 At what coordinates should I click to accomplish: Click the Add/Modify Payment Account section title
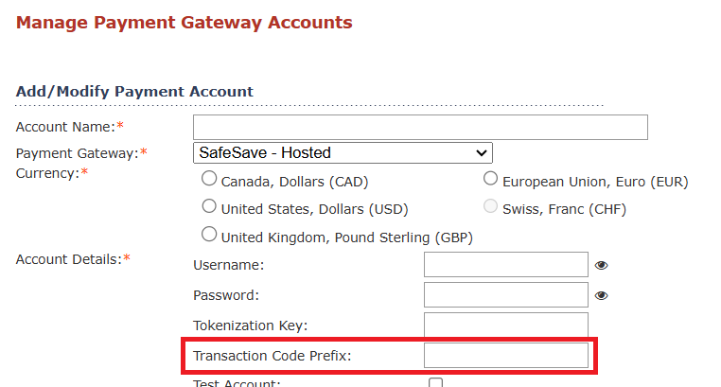coord(134,92)
